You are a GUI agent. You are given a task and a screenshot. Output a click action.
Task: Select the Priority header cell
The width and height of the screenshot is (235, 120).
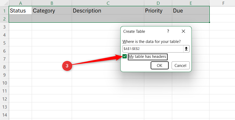(158, 11)
